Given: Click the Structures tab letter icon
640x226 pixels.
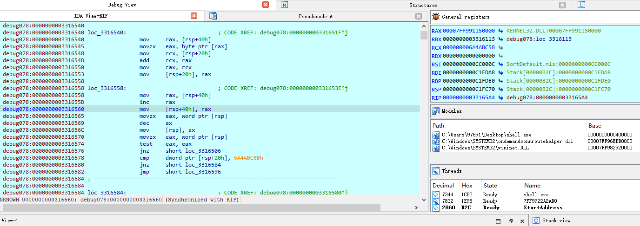Looking at the screenshot, I should coord(285,5).
